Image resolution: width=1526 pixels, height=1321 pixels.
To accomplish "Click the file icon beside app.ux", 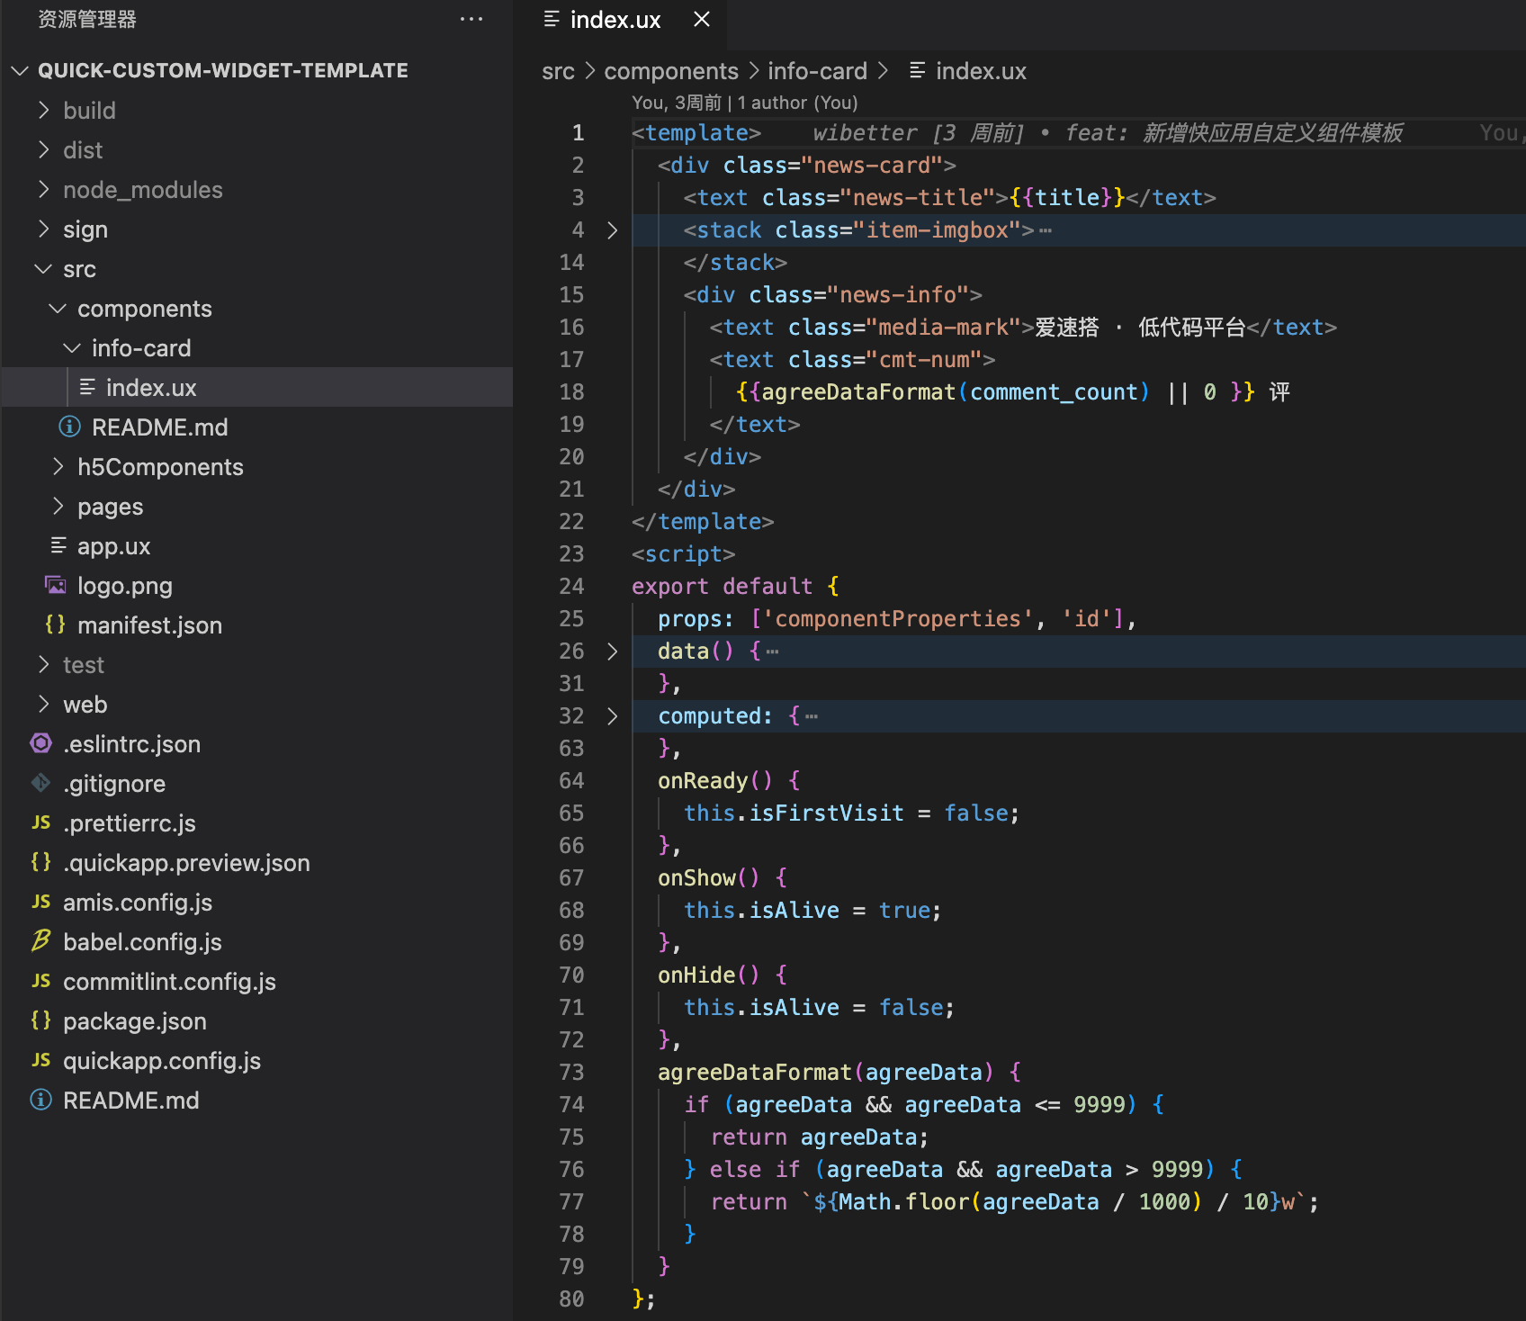I will tap(58, 545).
